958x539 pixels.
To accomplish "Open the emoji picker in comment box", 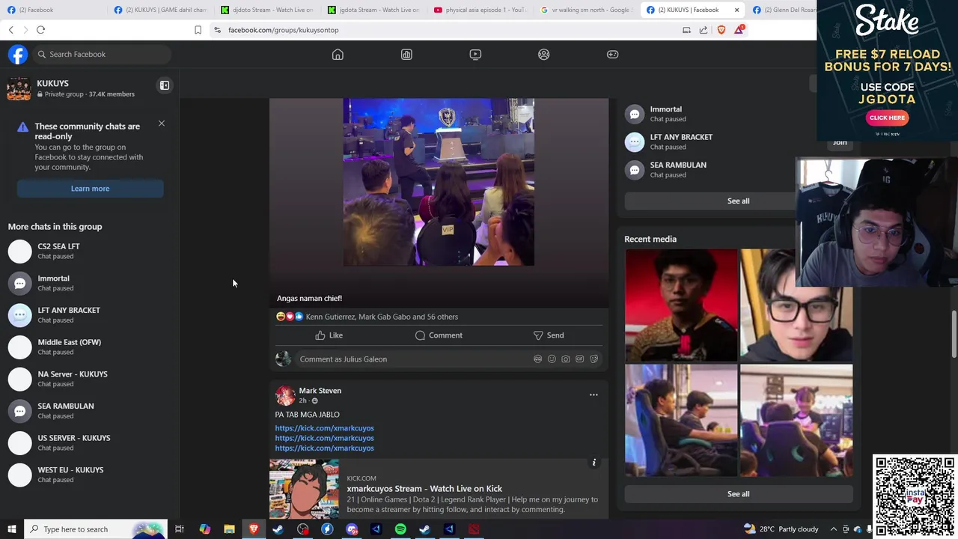I will coord(552,359).
